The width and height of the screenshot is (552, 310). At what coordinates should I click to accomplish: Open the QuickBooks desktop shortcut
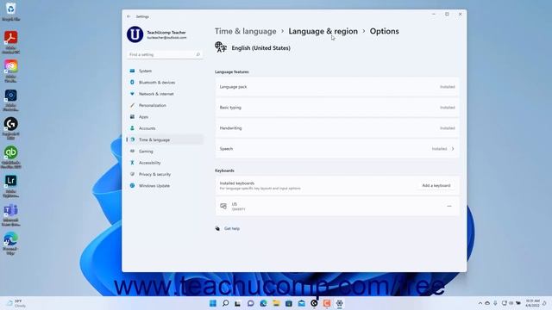[10, 157]
